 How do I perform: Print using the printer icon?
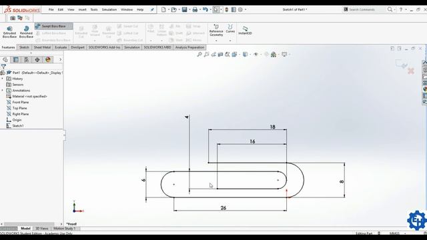tap(195, 9)
